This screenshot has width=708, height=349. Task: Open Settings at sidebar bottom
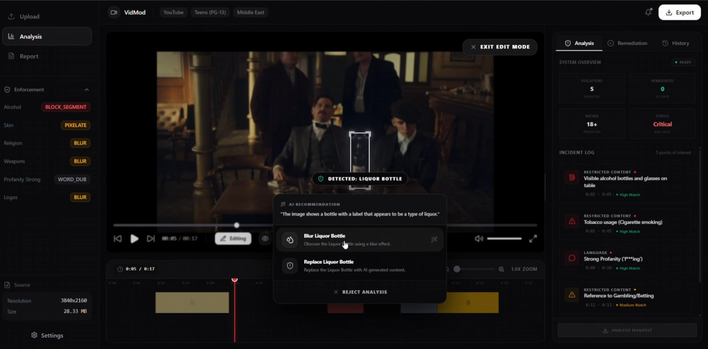tap(47, 335)
